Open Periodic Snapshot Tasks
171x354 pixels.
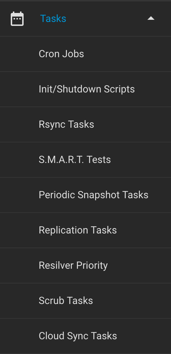pos(85,195)
